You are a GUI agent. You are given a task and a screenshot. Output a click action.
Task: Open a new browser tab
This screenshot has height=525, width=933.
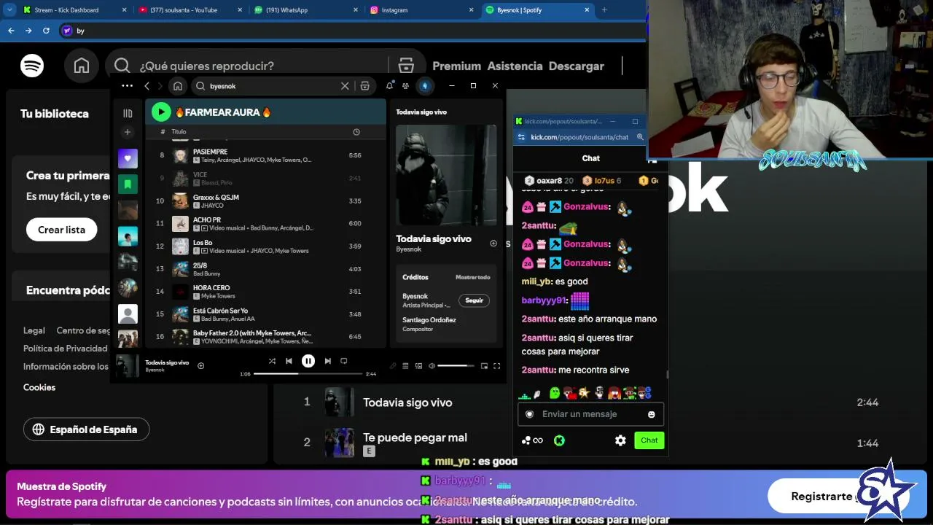604,10
